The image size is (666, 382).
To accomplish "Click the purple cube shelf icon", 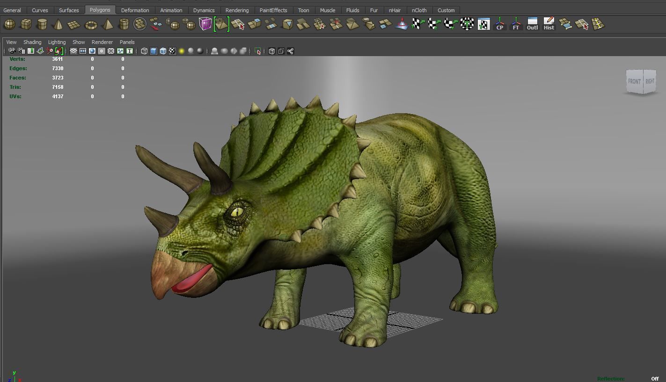I will 205,24.
